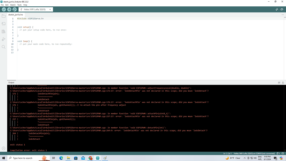
Task: Open the Serial Plotter icon
Action: (277, 9)
